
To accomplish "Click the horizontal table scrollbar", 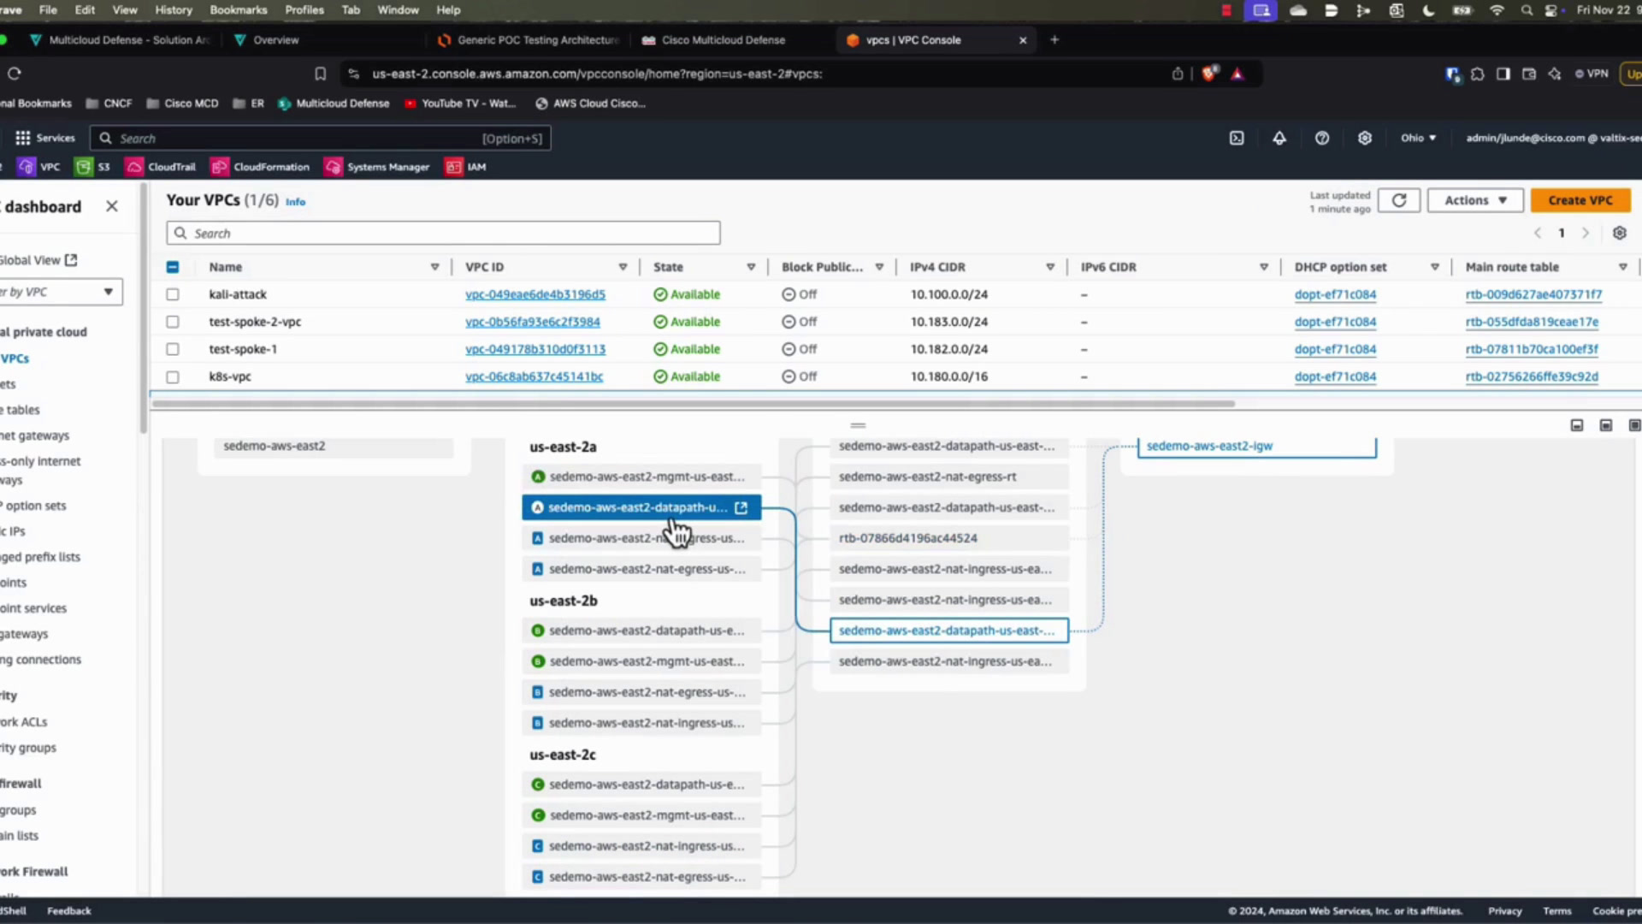I will coord(693,404).
